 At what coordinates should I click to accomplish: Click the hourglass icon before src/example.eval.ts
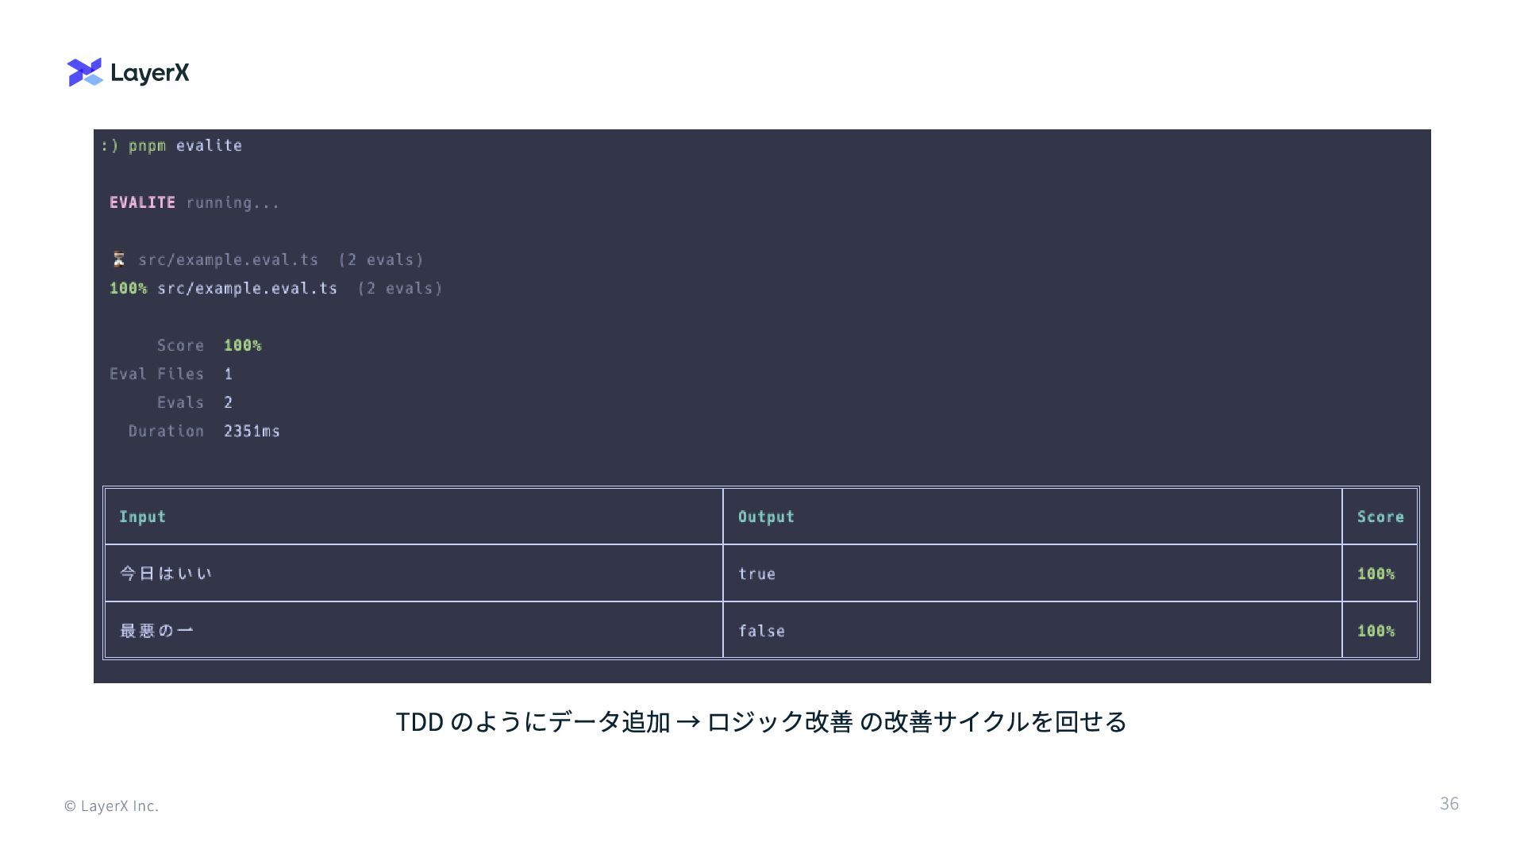click(x=118, y=259)
